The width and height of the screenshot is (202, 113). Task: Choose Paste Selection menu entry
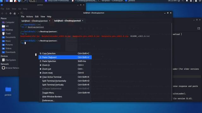click(x=65, y=61)
